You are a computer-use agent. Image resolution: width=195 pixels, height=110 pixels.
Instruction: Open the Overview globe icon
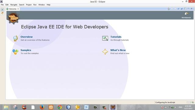click(16, 38)
